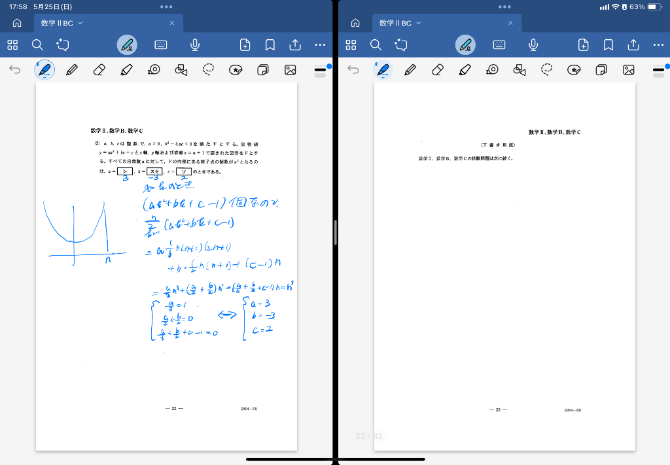
Task: Pick the tape tool in right pane
Action: tap(492, 69)
